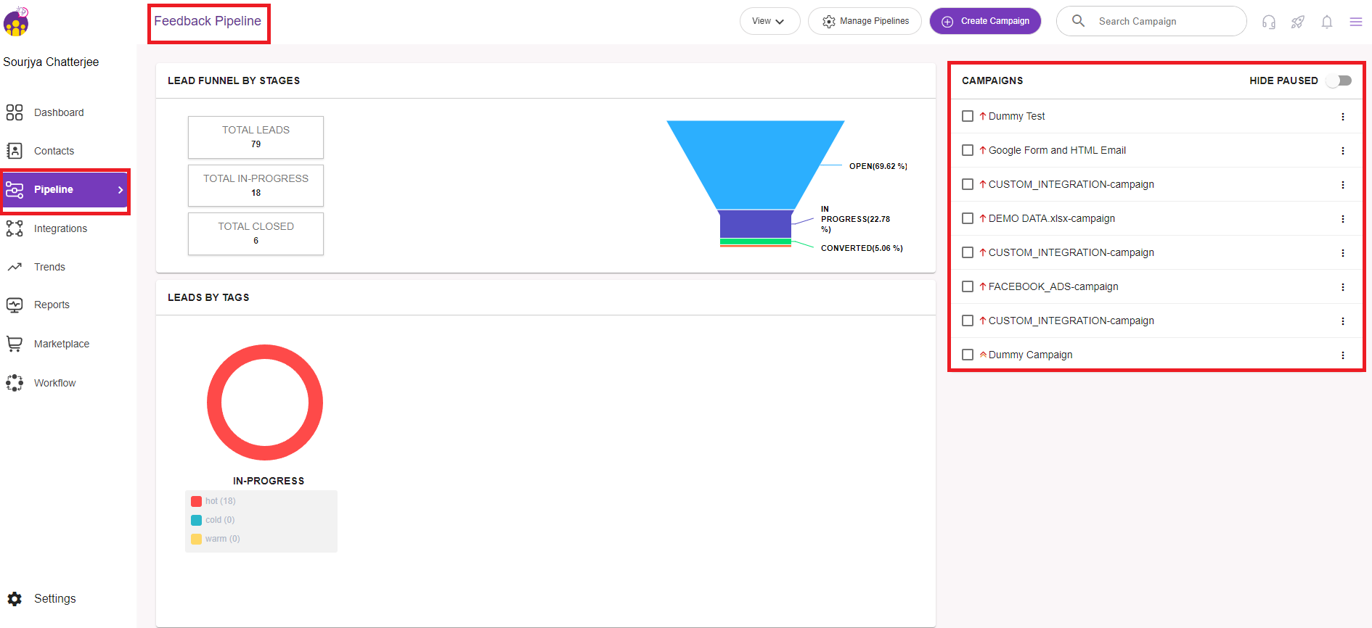The height and width of the screenshot is (628, 1372).
Task: Open notifications bell icon
Action: pos(1326,22)
